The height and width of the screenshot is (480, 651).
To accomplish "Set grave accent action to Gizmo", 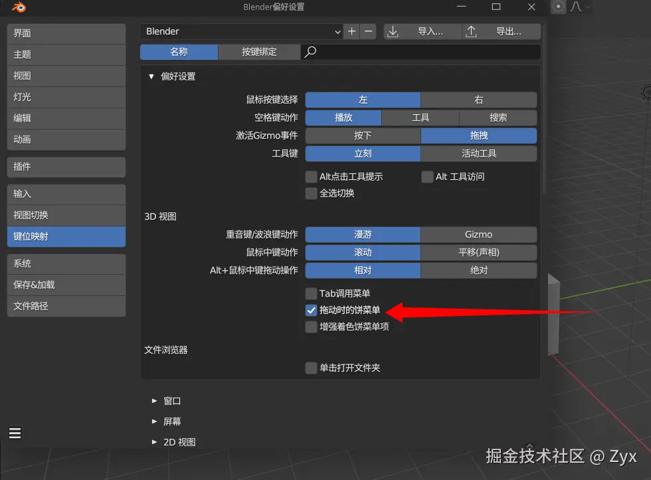I will point(479,234).
